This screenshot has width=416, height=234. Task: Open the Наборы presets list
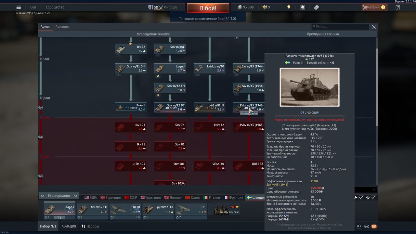click(x=90, y=226)
